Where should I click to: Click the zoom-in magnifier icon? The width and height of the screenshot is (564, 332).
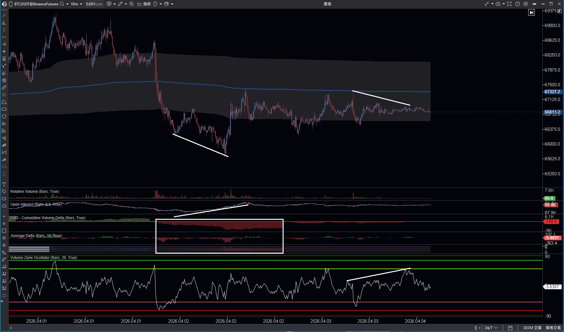coord(132,4)
